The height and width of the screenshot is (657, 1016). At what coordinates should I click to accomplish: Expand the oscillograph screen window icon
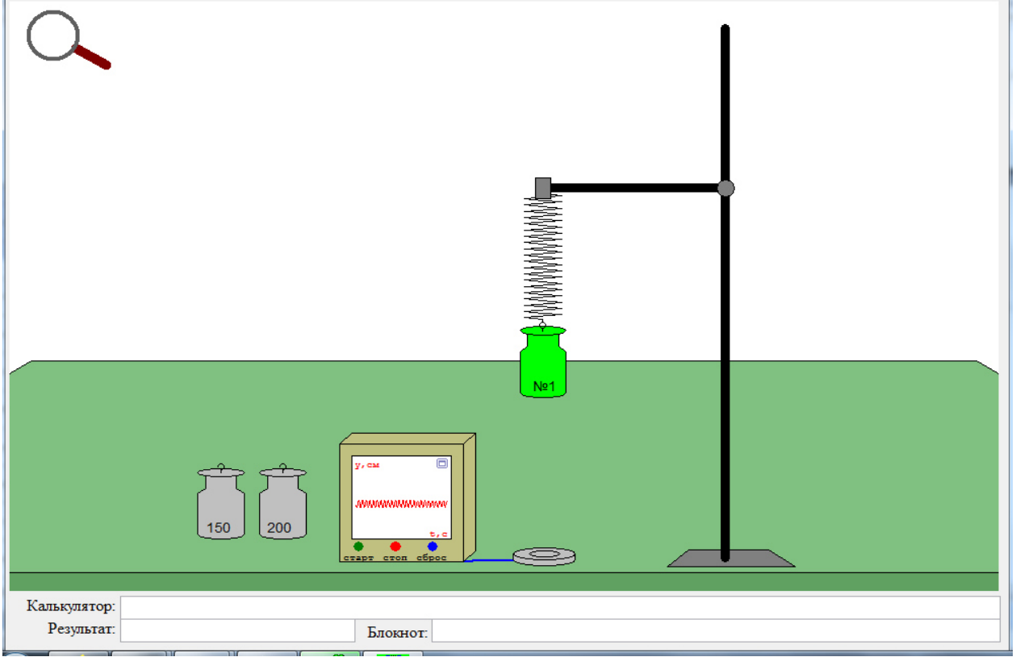441,464
